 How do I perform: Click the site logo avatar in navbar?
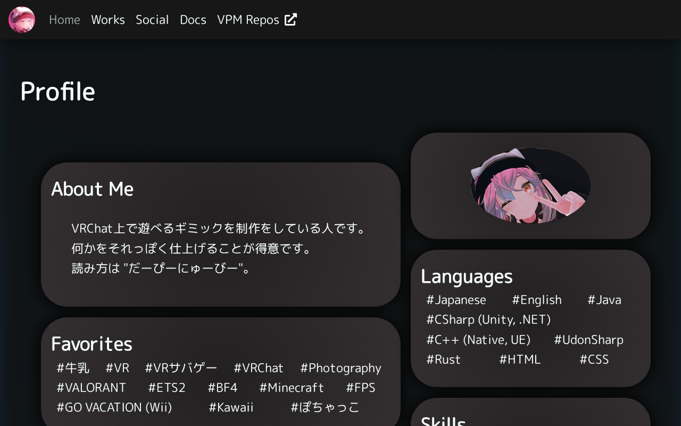pos(22,20)
